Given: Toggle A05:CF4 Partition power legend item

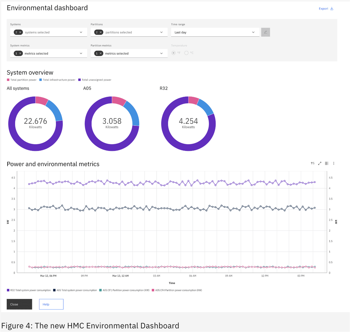Looking at the screenshot, I should tap(176, 290).
